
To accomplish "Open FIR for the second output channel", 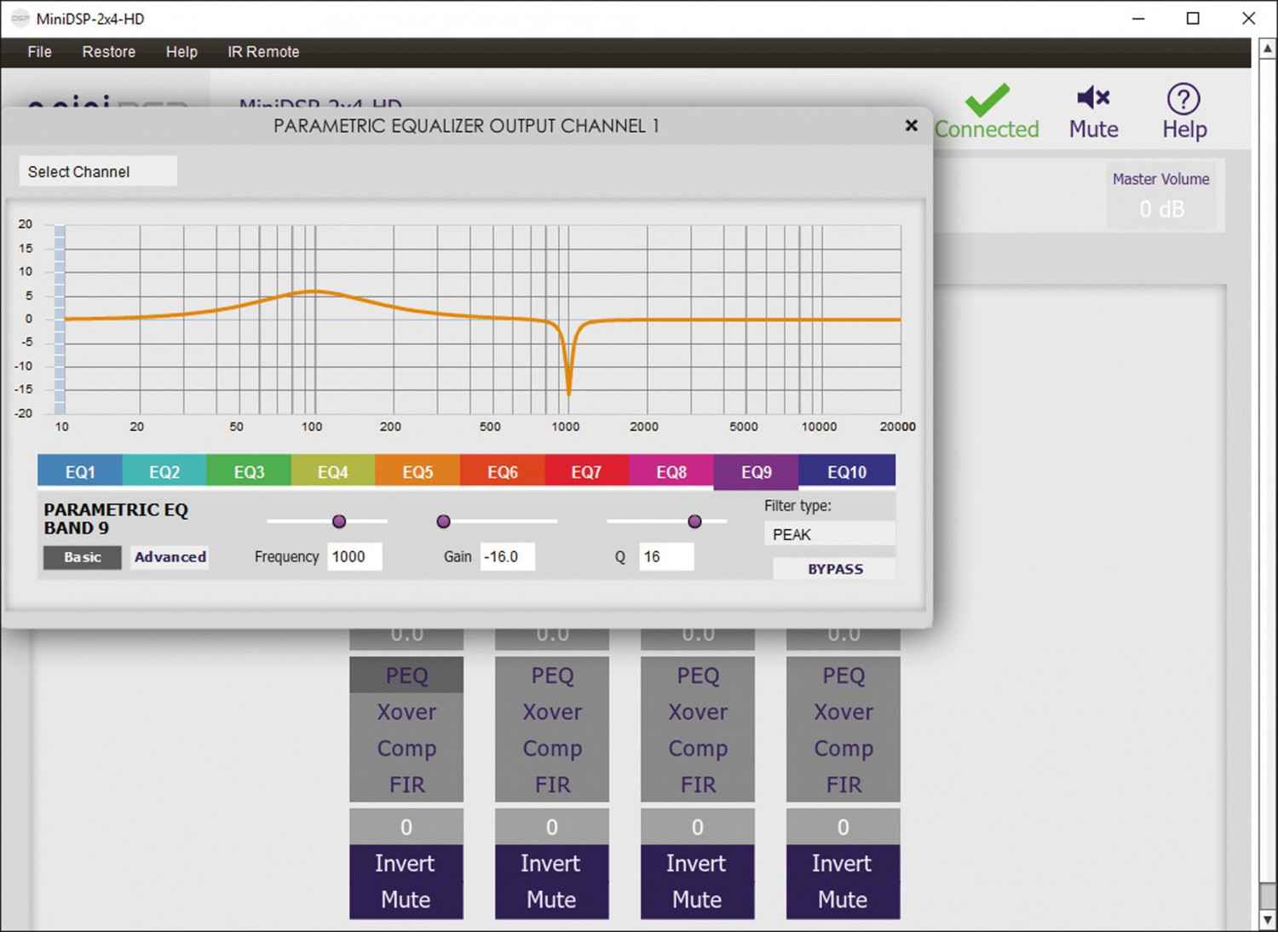I will (552, 785).
